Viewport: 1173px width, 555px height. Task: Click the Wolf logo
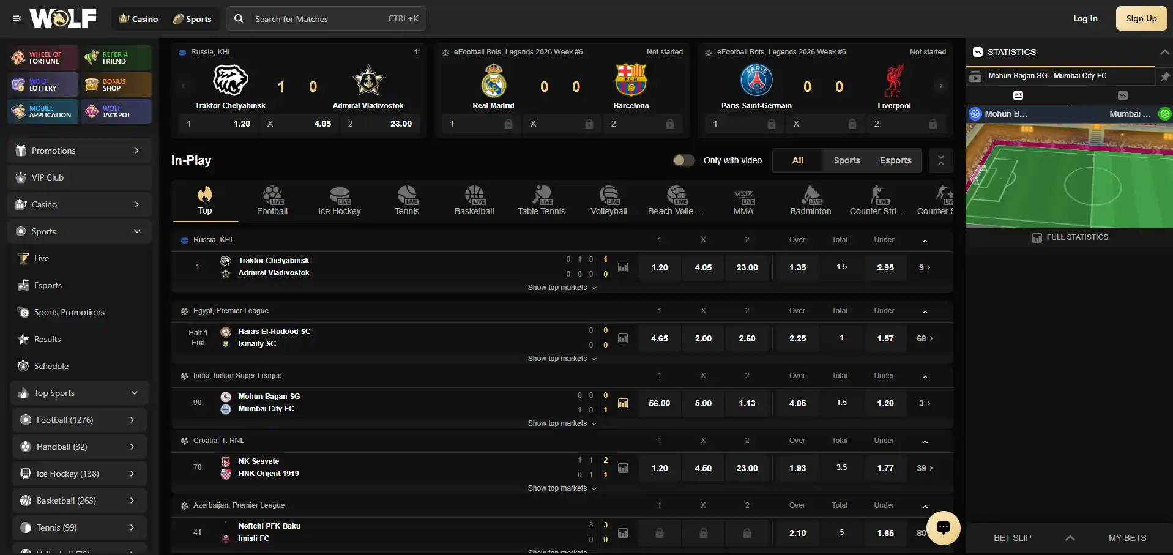tap(63, 18)
